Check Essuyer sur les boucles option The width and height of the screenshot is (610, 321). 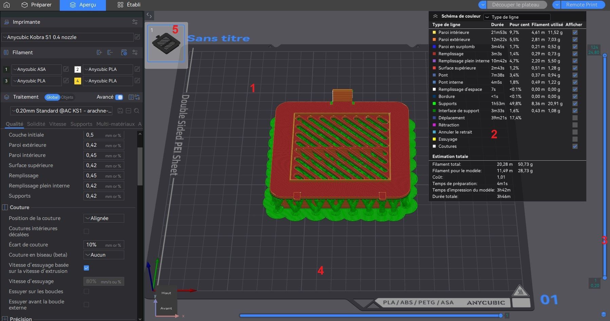86,292
